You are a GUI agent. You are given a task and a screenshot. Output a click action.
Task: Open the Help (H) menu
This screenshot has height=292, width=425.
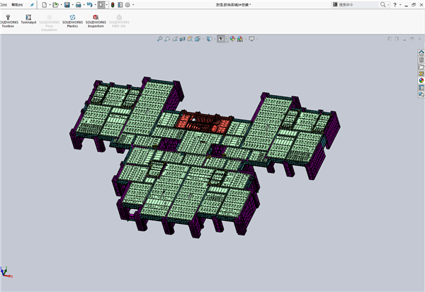(x=16, y=5)
